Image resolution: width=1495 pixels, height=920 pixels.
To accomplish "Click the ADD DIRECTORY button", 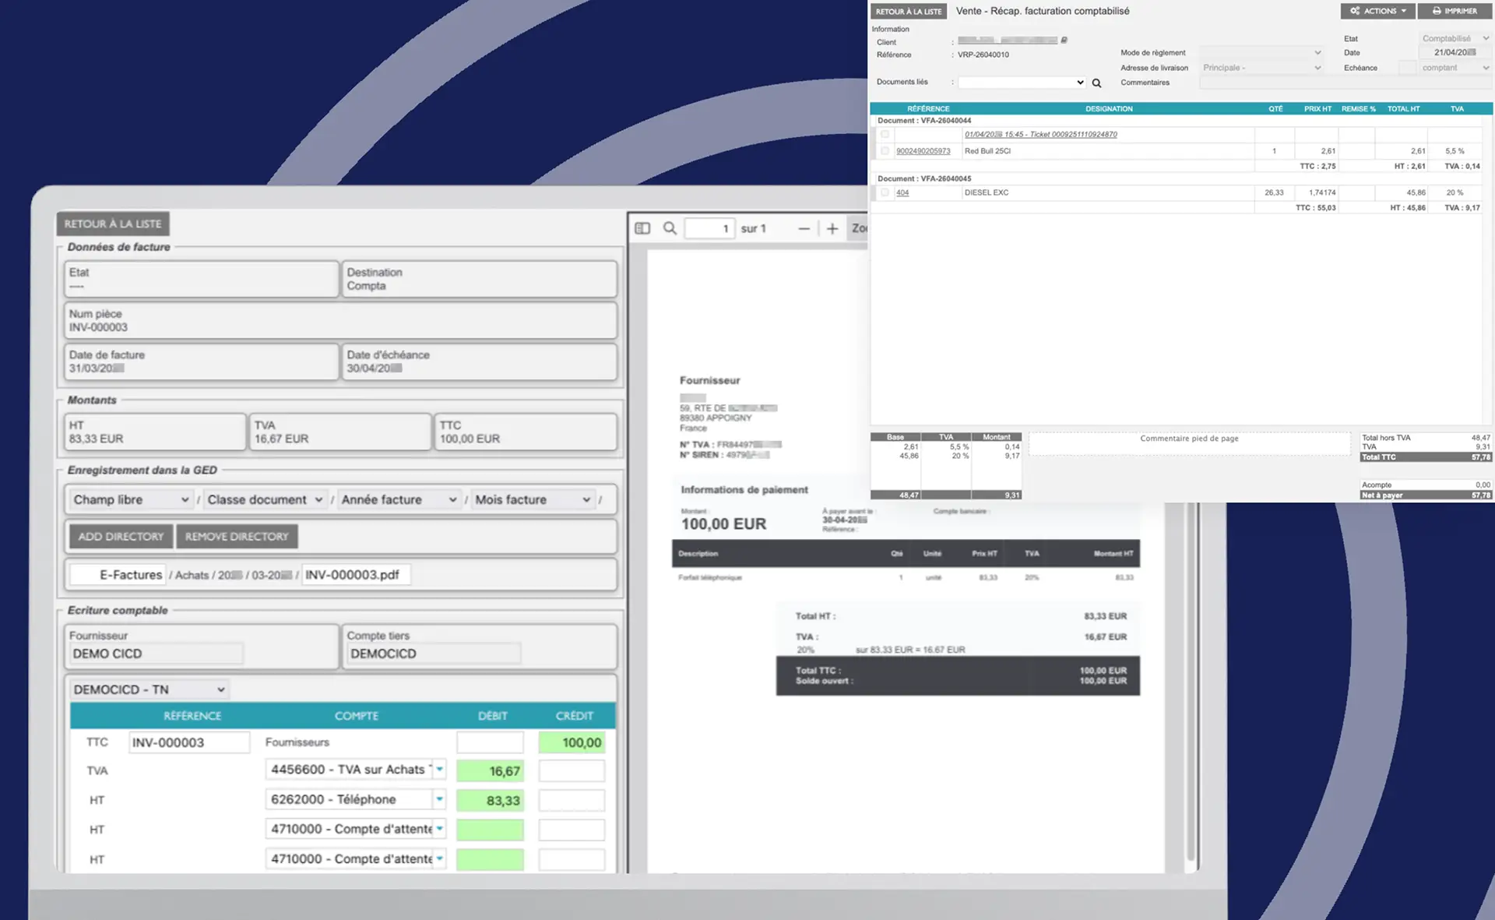I will click(x=121, y=537).
